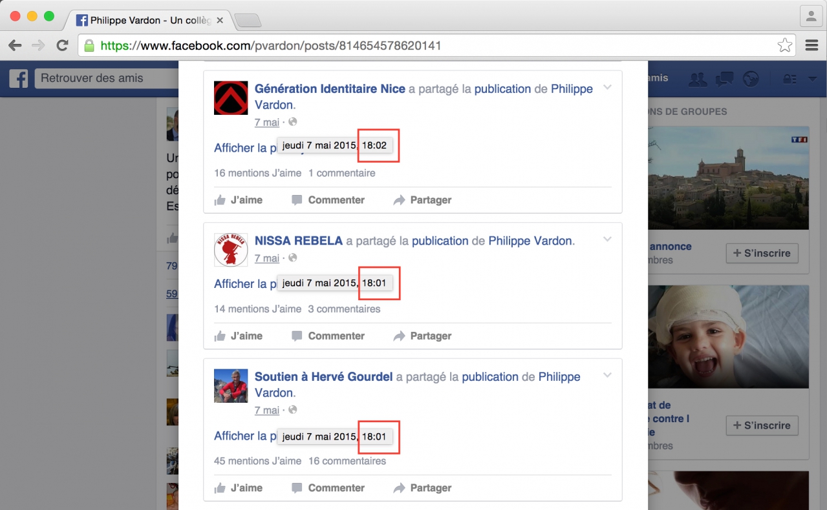Select the 'Philippe Vardon' browser tab

(x=150, y=21)
